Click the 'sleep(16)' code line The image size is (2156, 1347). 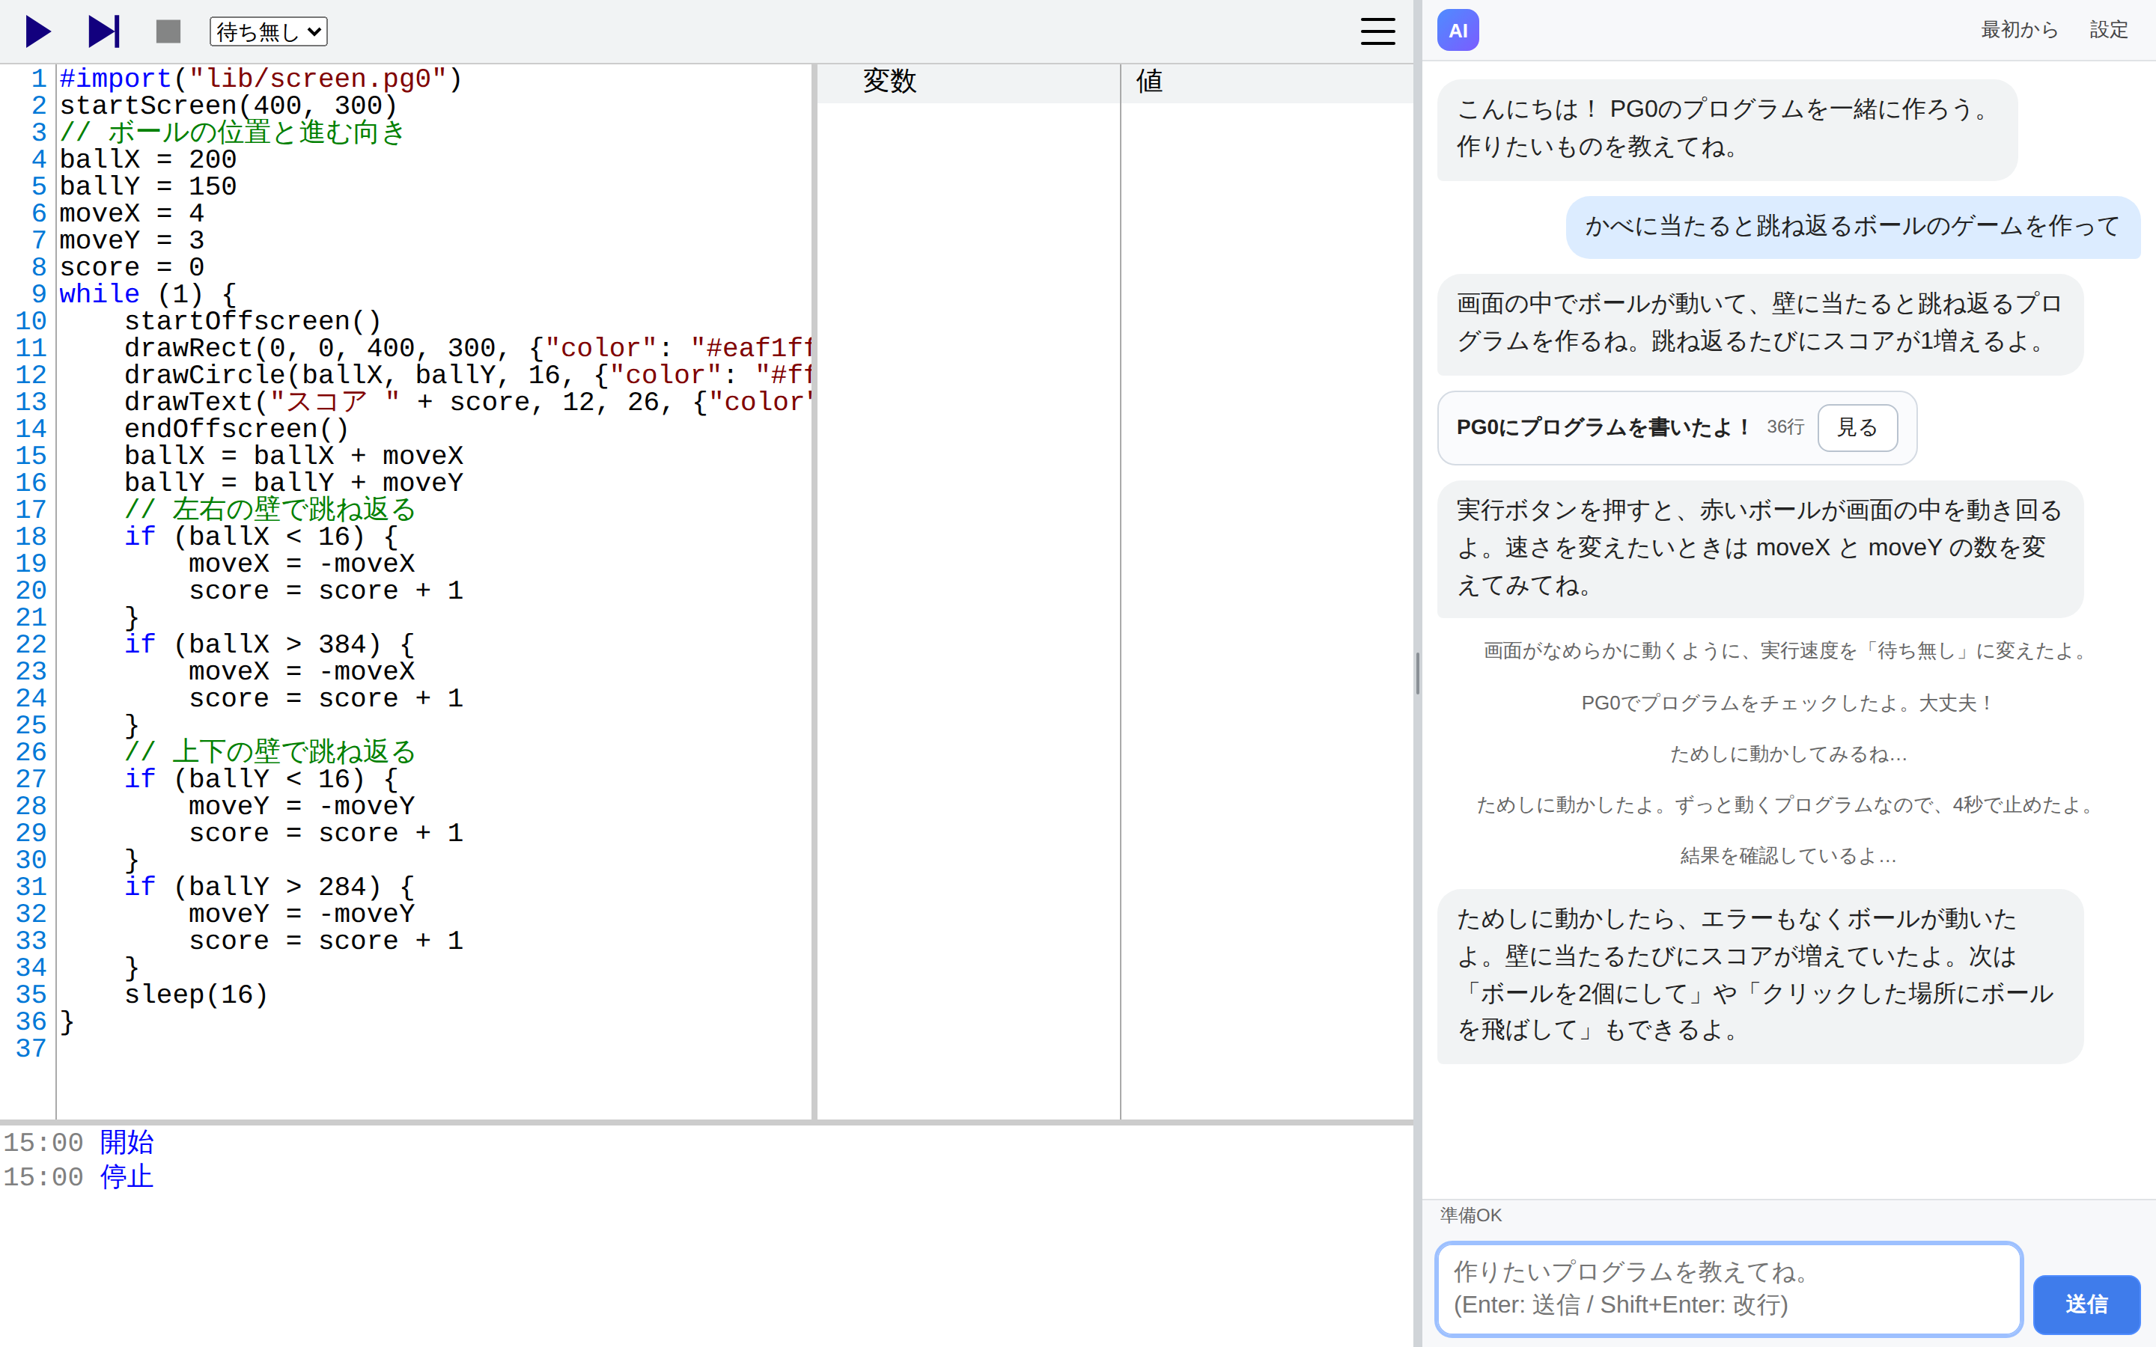tap(196, 995)
